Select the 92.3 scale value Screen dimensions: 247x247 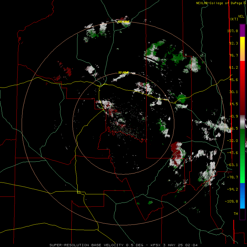[x=234, y=43]
